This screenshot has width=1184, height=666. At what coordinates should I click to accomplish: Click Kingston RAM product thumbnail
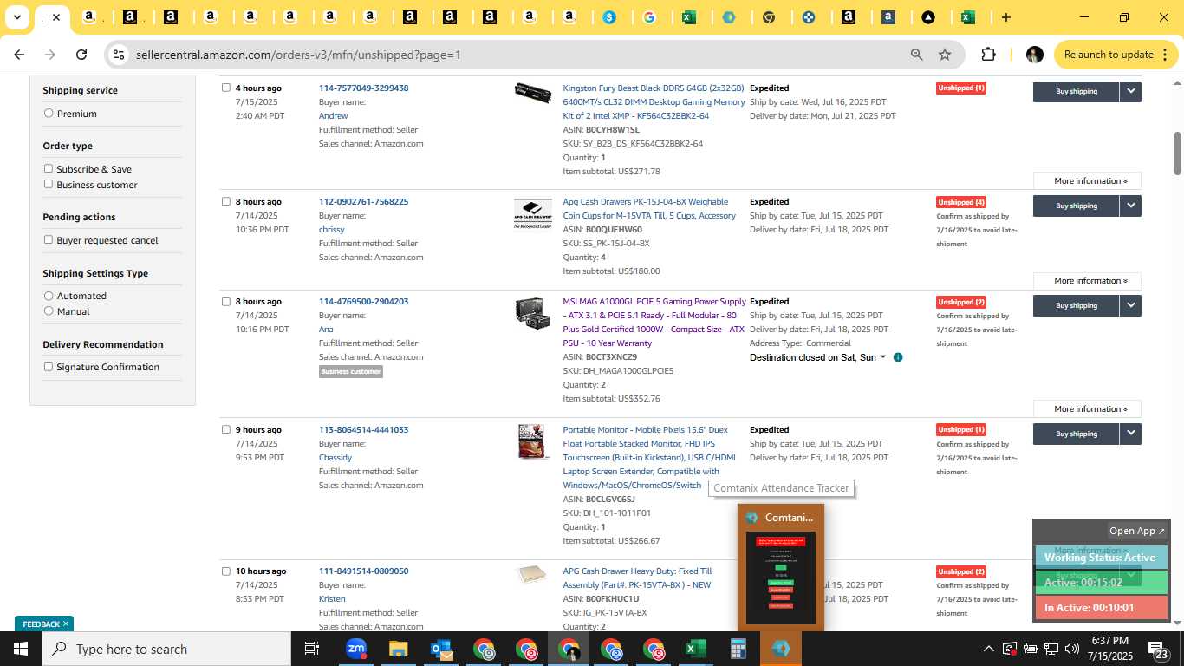click(533, 93)
